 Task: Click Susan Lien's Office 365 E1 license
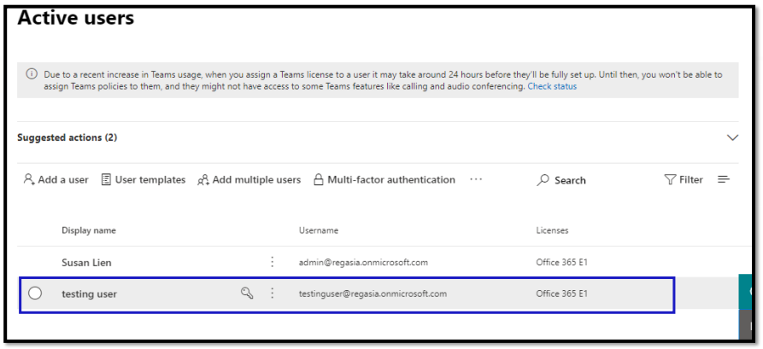pos(562,263)
